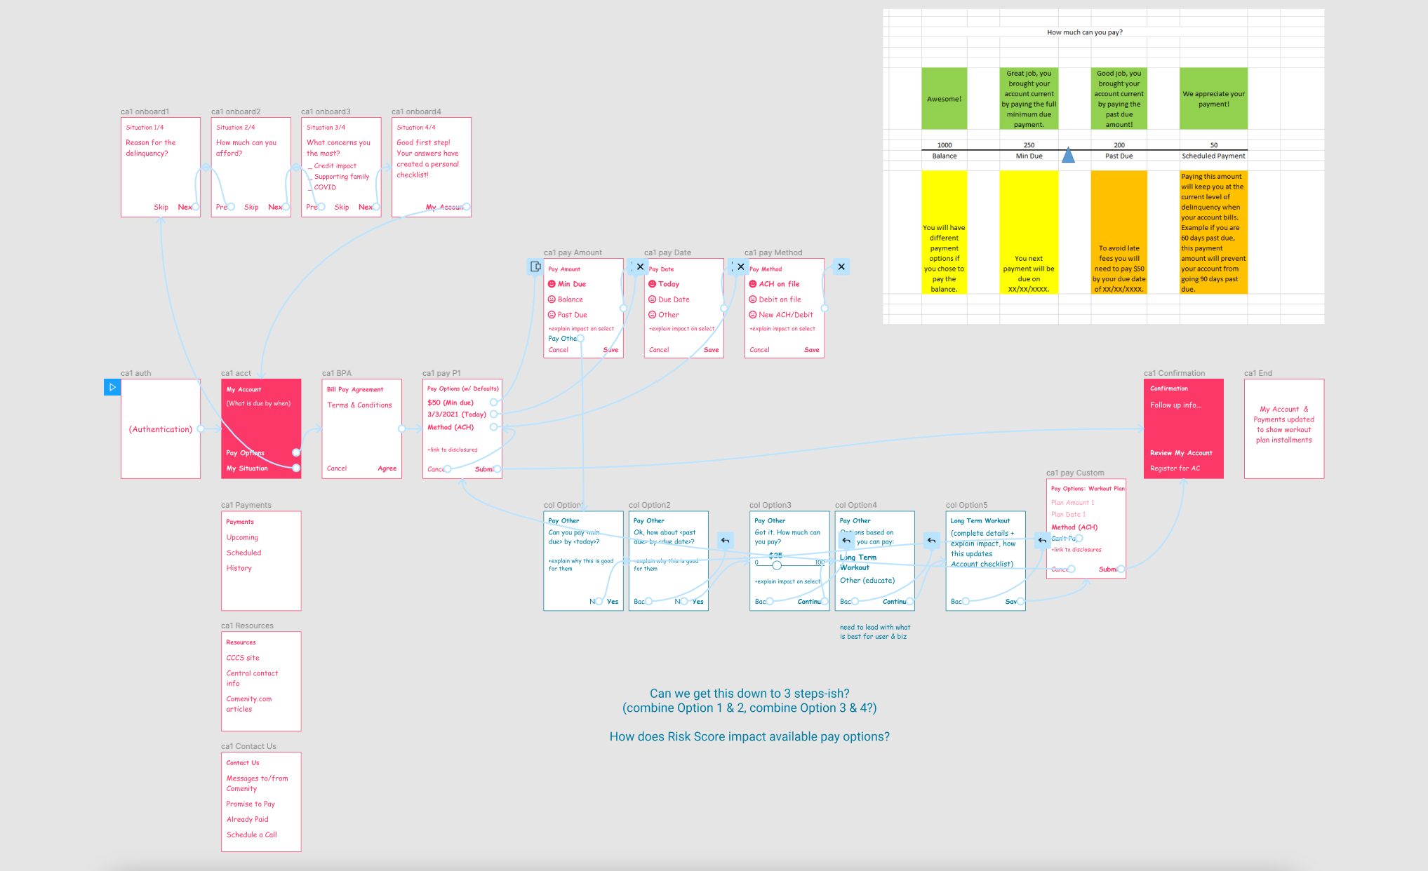Click the back arrow icon beside ca1 pay Custom
Screen dimensions: 1428x871
(x=1042, y=541)
